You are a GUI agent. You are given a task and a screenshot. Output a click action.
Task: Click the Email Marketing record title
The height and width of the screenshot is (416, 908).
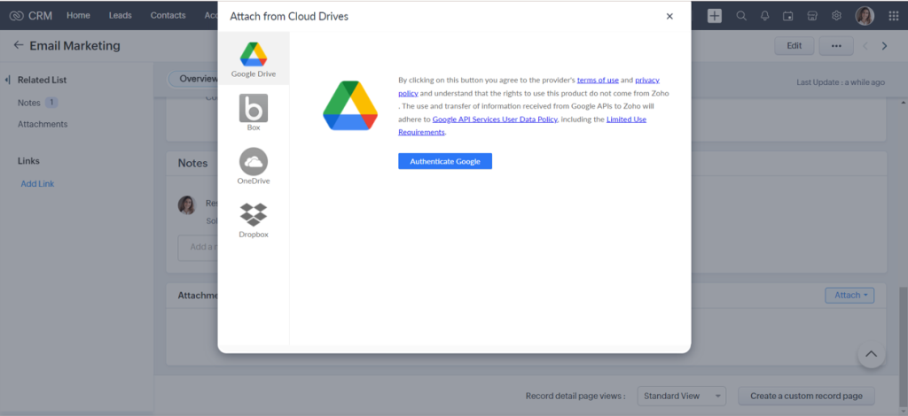74,46
